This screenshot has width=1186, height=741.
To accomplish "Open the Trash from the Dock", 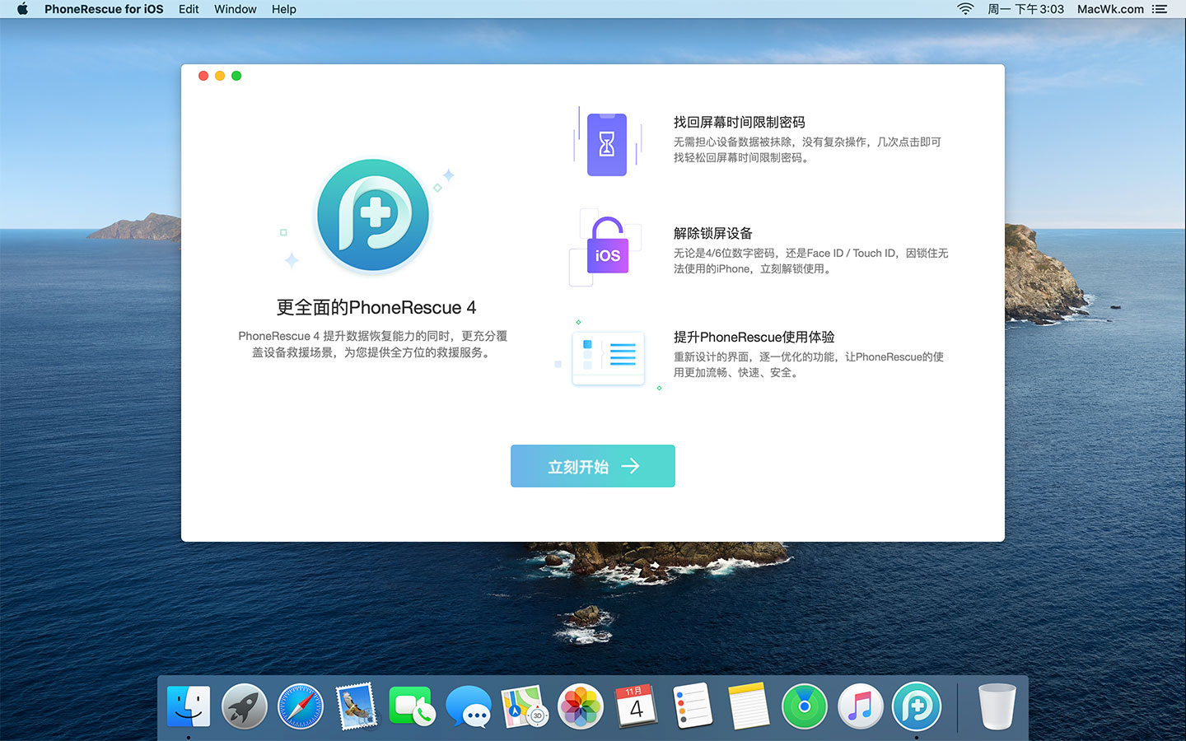I will click(997, 706).
